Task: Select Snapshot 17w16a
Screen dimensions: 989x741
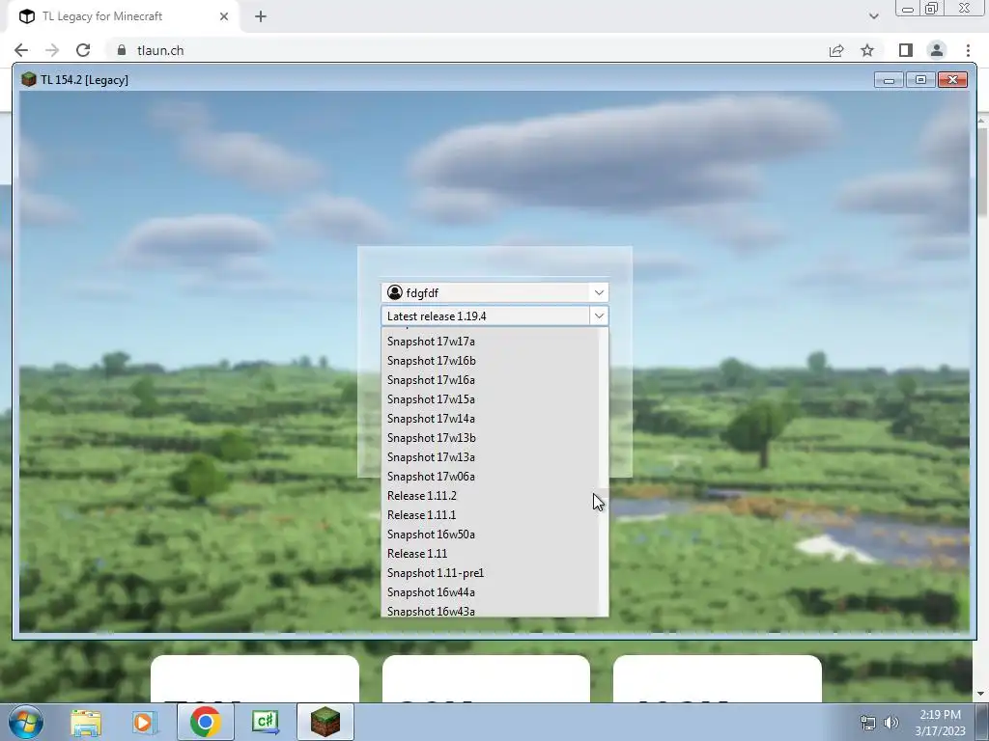Action: click(490, 380)
